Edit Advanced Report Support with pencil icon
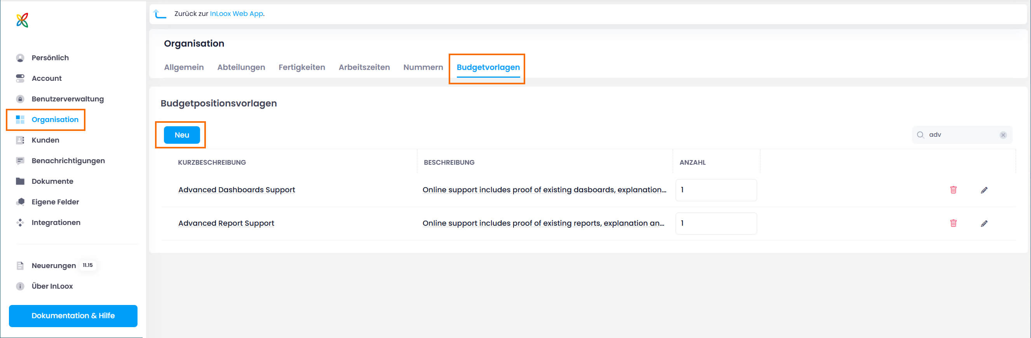Image resolution: width=1031 pixels, height=338 pixels. click(984, 223)
